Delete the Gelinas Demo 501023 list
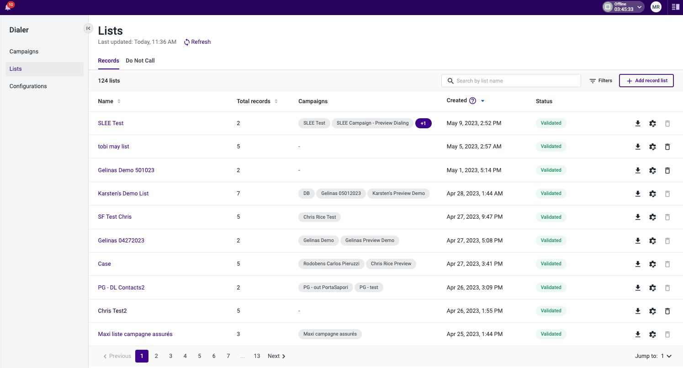The width and height of the screenshot is (683, 368). tap(667, 170)
